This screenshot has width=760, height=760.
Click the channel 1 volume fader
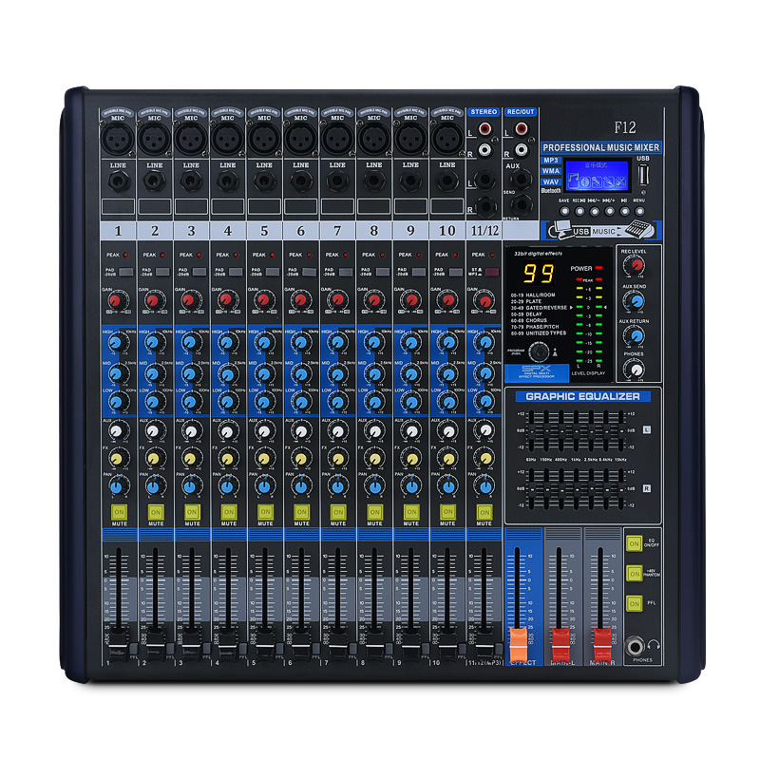click(x=118, y=643)
